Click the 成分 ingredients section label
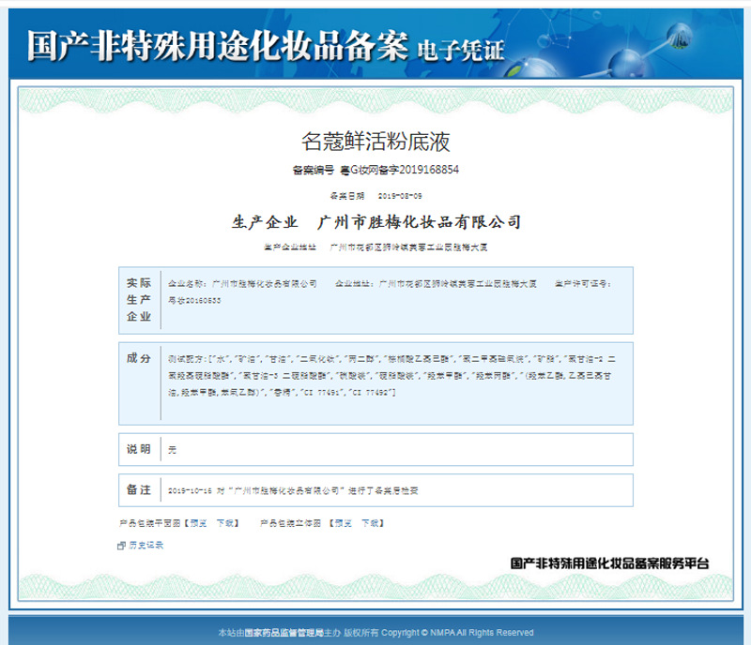This screenshot has width=751, height=645. pyautogui.click(x=139, y=358)
